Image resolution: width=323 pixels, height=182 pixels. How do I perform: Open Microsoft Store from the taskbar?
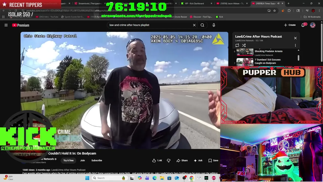coord(169,178)
